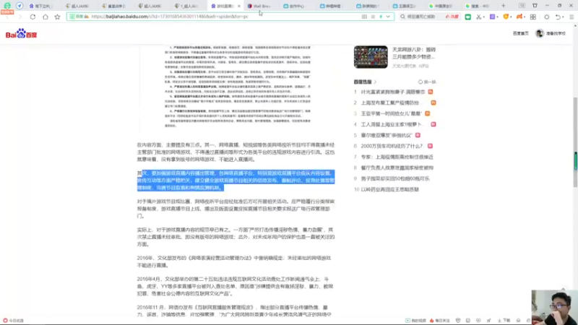578x325 pixels.
Task: Open the 天龙网游八卦 article title
Action: tap(413, 53)
